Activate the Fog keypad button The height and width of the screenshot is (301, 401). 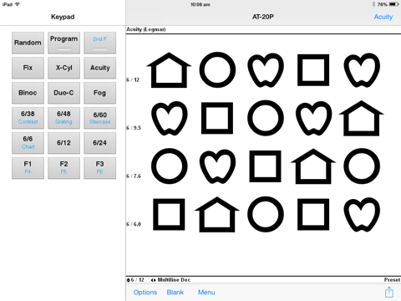[99, 93]
